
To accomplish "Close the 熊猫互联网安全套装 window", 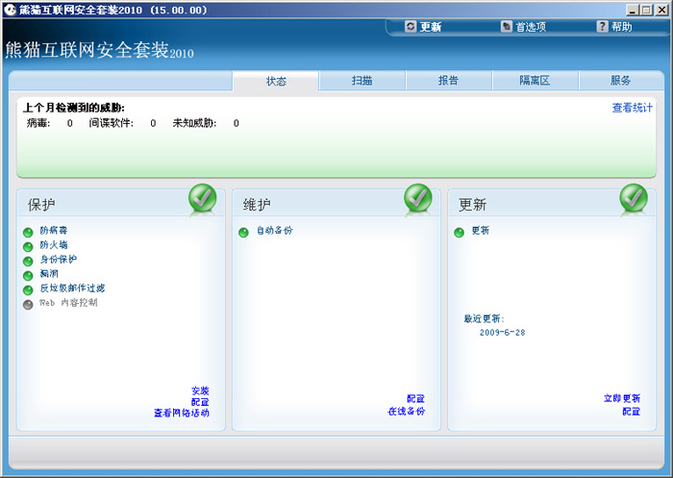I will pos(661,10).
